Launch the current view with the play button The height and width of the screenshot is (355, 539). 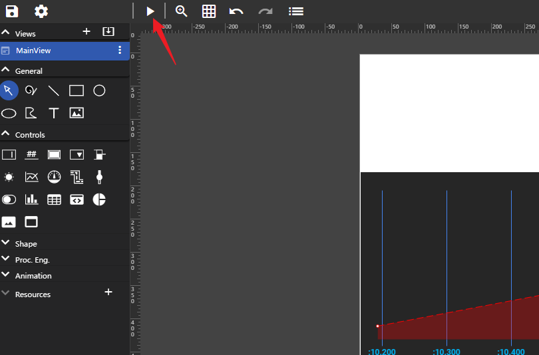coord(150,11)
